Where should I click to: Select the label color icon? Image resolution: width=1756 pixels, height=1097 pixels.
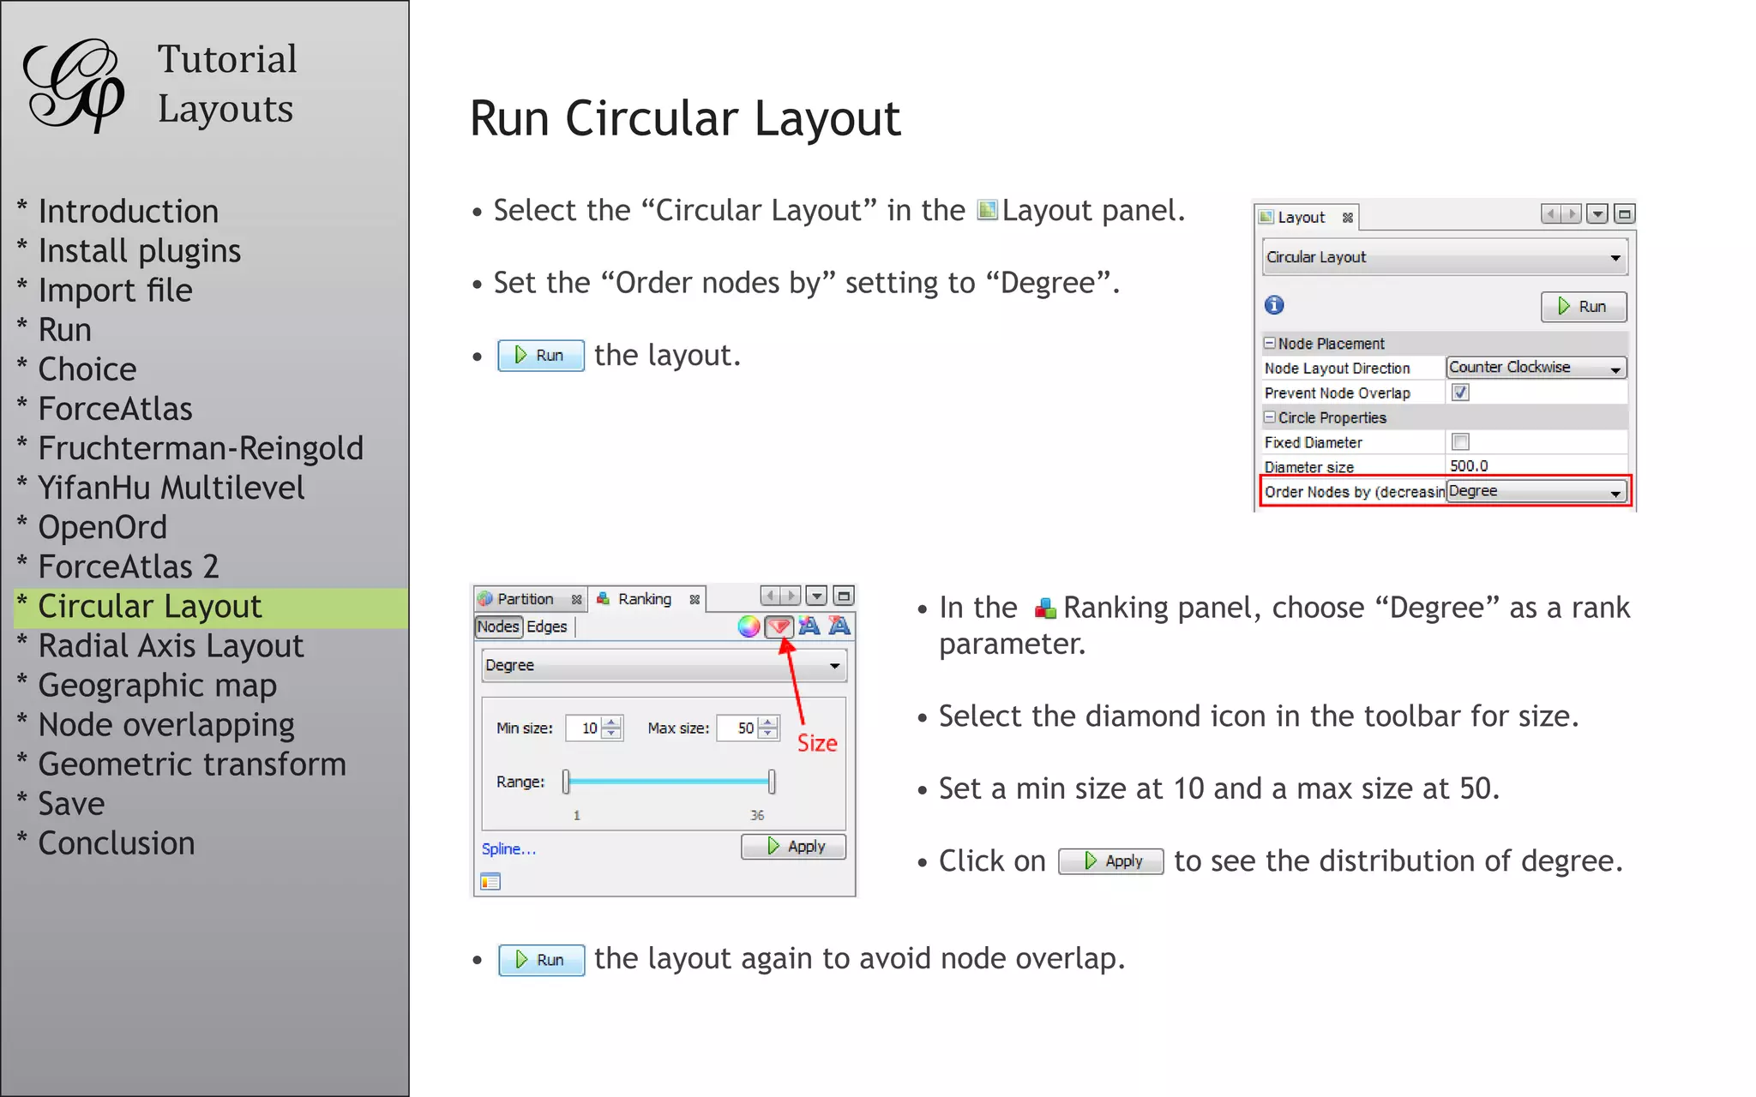point(809,626)
